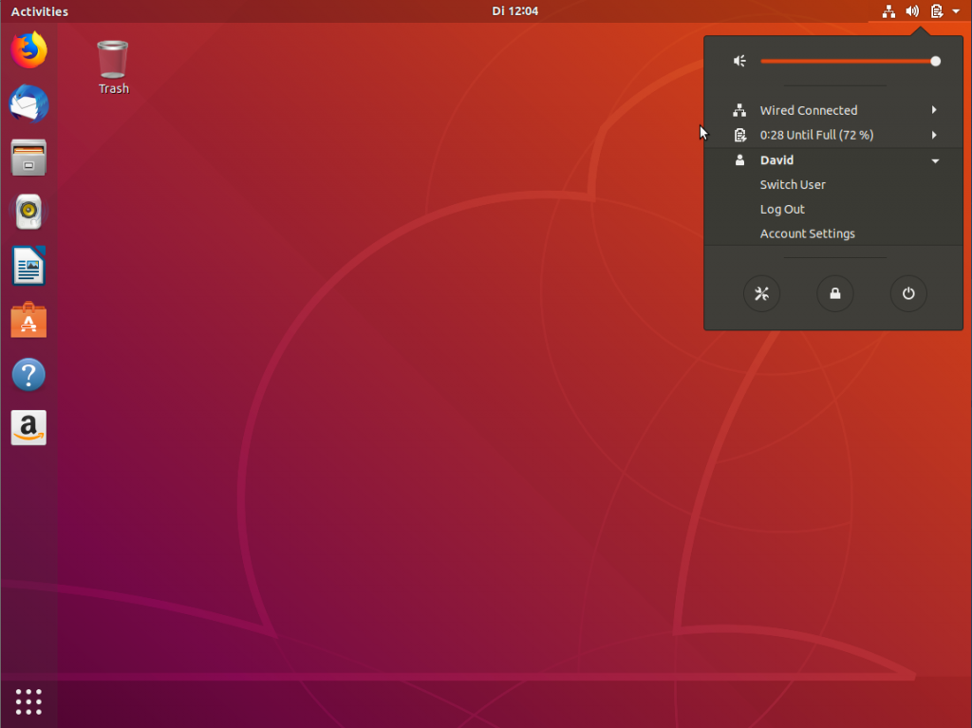Click the battery icon beside 0:28 Until Full

[740, 135]
